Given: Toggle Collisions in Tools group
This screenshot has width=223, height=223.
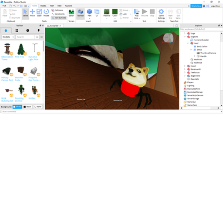Looking at the screenshot, I should click(57, 10).
